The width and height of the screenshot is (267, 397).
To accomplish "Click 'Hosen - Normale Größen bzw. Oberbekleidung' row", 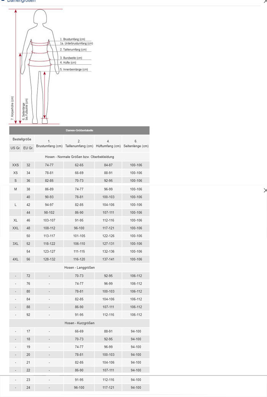I will (x=79, y=157).
